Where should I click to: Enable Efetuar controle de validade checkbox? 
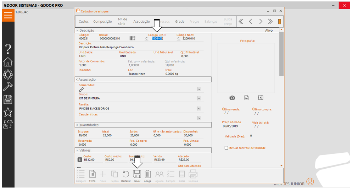coord(227,148)
